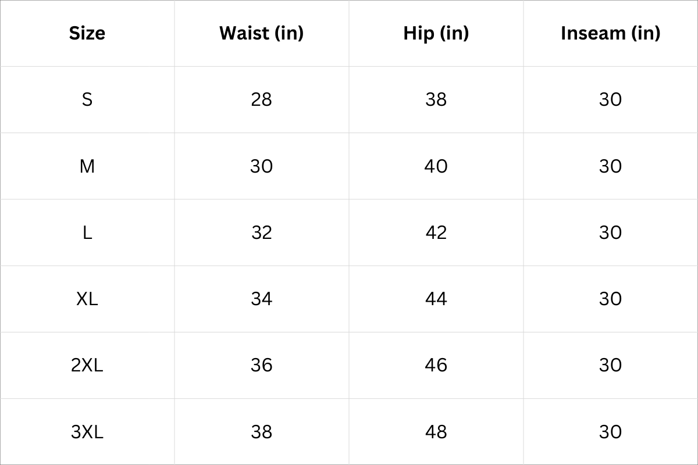The width and height of the screenshot is (698, 465).
Task: Select the M size label cell
Action: [x=87, y=166]
